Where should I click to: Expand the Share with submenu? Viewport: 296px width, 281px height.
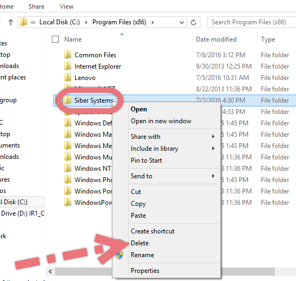[213, 137]
